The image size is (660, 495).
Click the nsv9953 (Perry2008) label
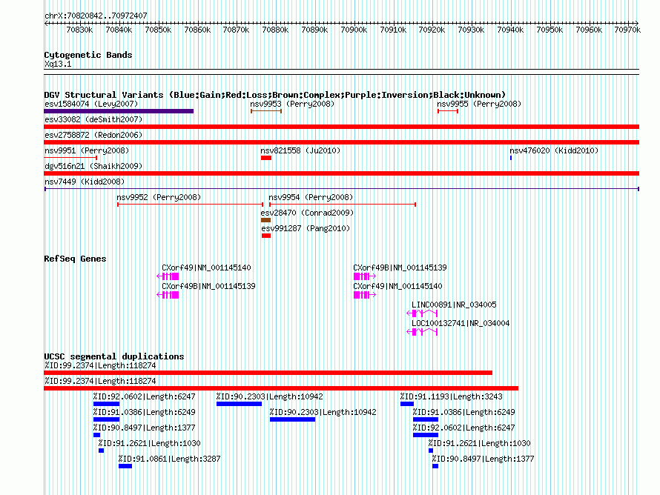click(x=292, y=104)
